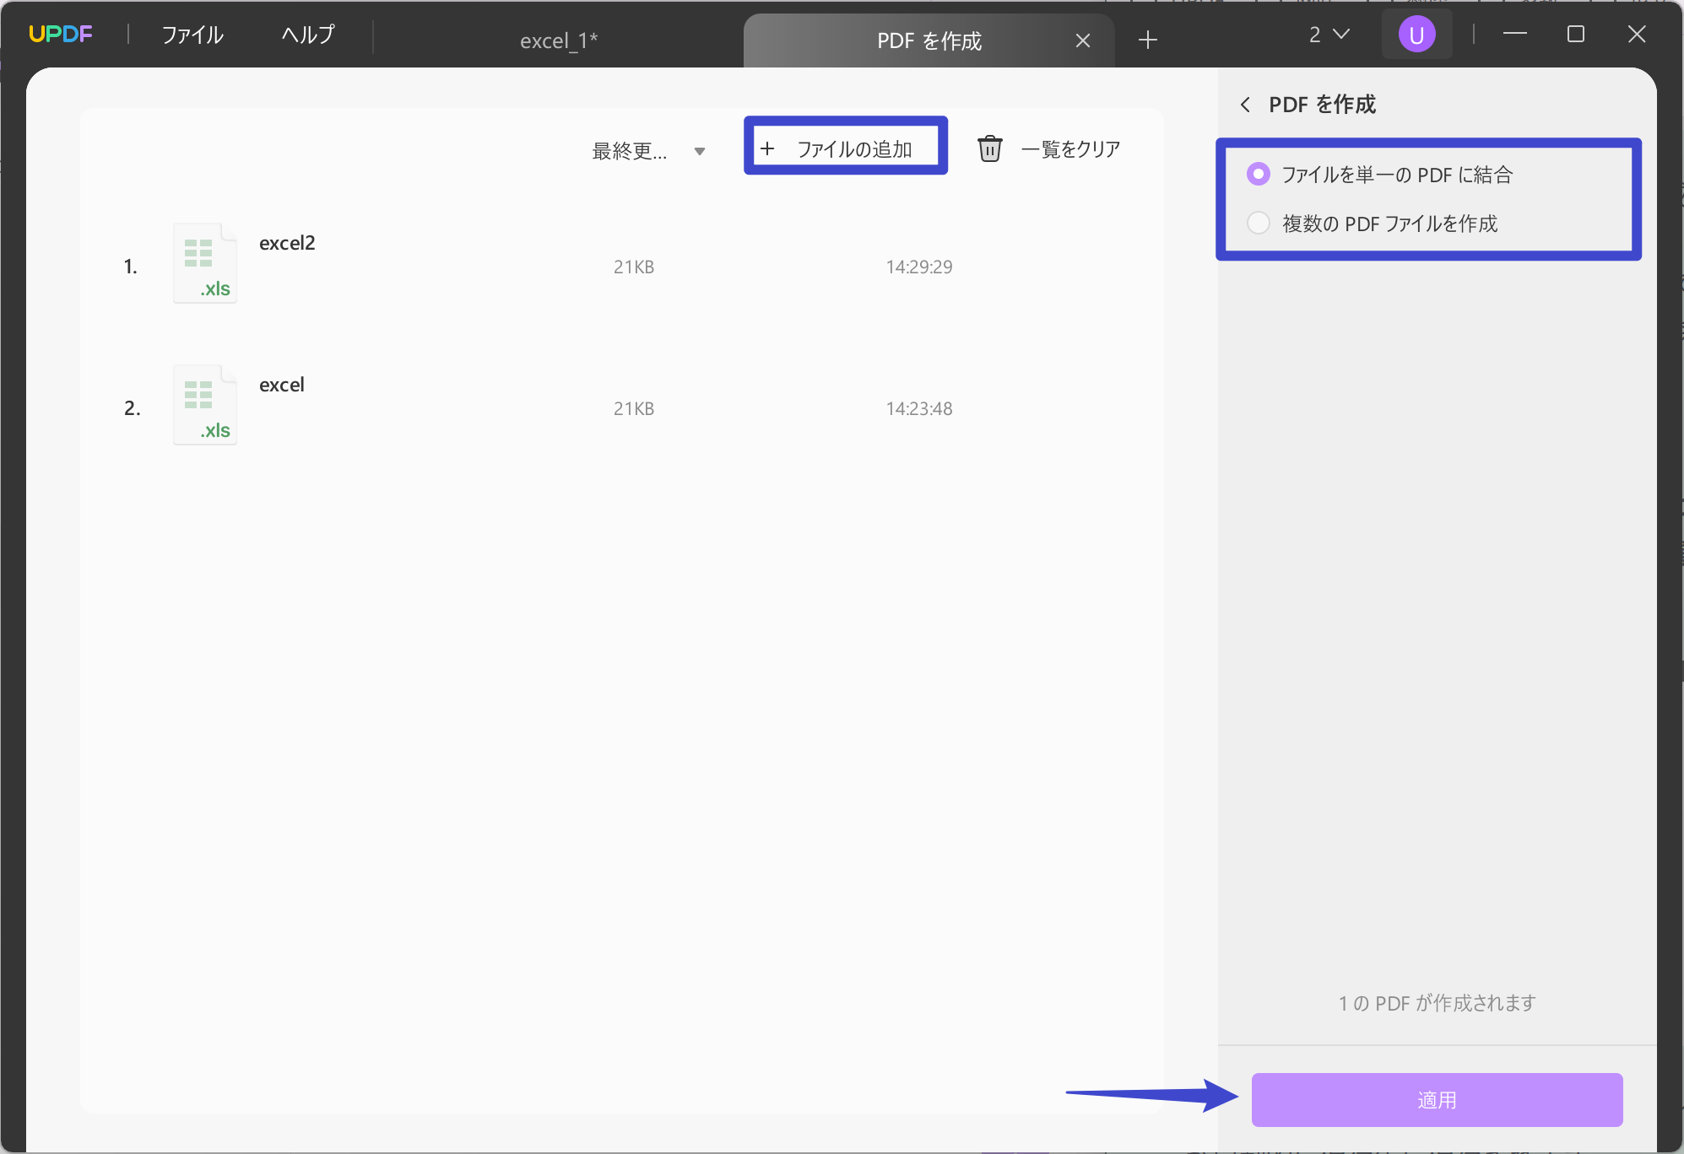Click the 一覧をクリア text

point(1070,149)
